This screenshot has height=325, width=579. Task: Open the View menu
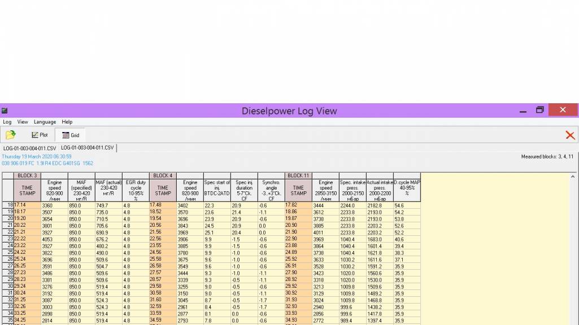23,122
